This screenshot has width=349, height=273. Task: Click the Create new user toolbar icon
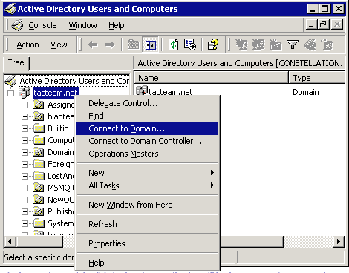[241, 45]
